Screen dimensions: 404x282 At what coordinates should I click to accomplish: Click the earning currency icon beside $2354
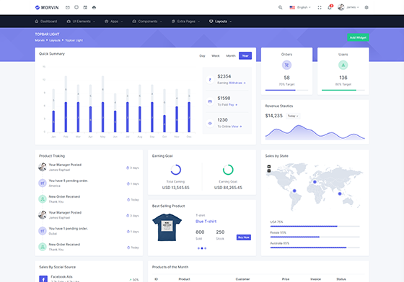(210, 80)
